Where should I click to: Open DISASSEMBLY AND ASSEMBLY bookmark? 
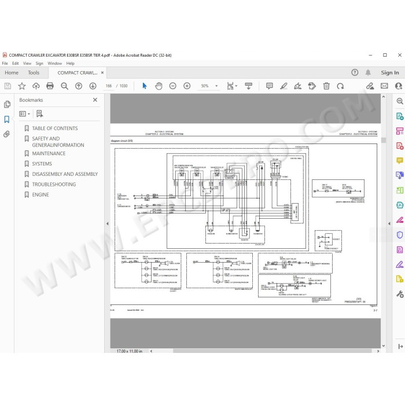[65, 174]
